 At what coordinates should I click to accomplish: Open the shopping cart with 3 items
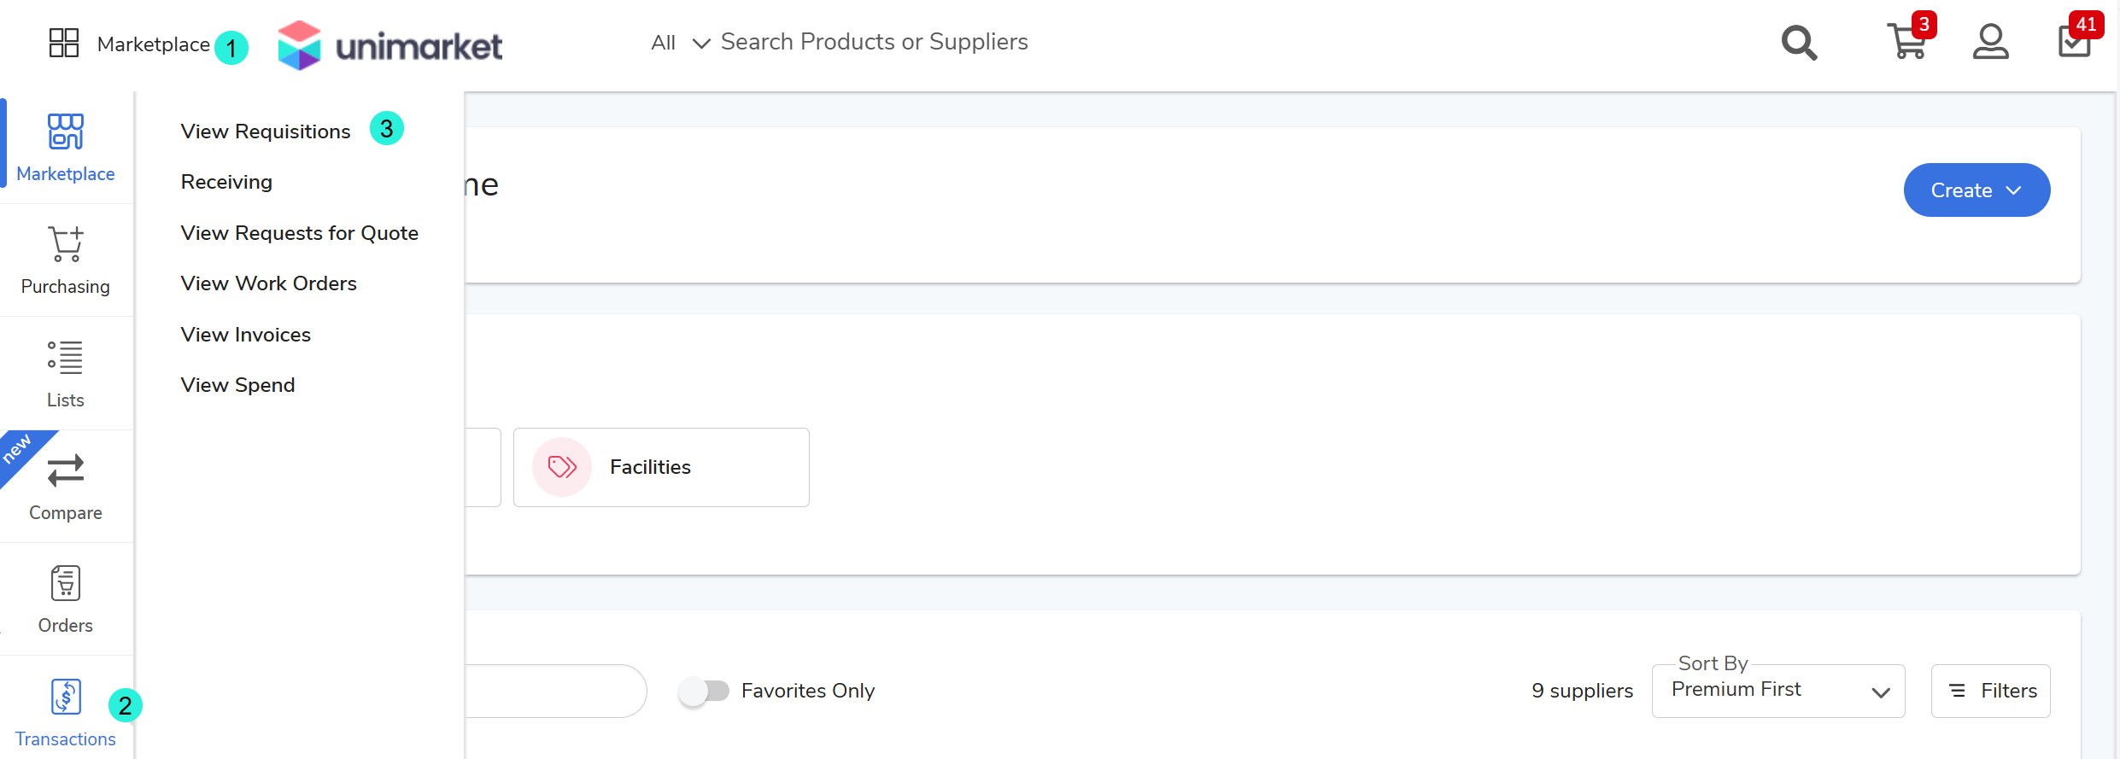click(x=1907, y=41)
